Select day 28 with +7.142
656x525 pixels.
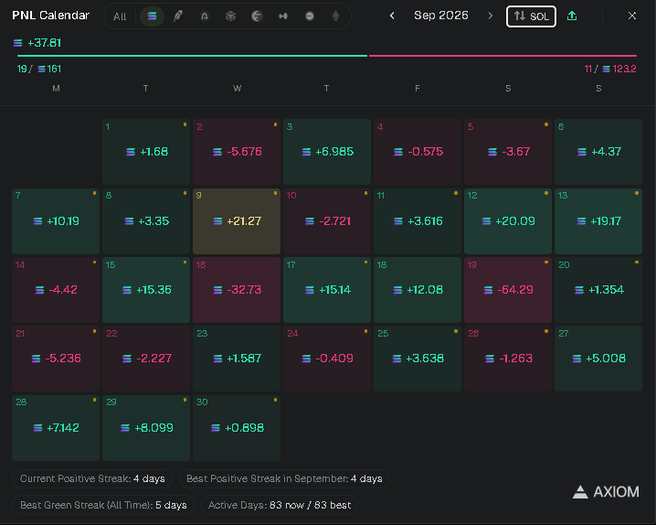click(x=56, y=428)
